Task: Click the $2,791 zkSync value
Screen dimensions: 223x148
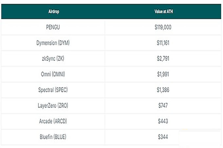Action: 163,59
